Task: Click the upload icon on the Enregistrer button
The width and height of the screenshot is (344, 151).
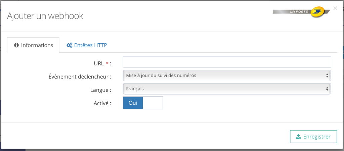Action: click(298, 137)
